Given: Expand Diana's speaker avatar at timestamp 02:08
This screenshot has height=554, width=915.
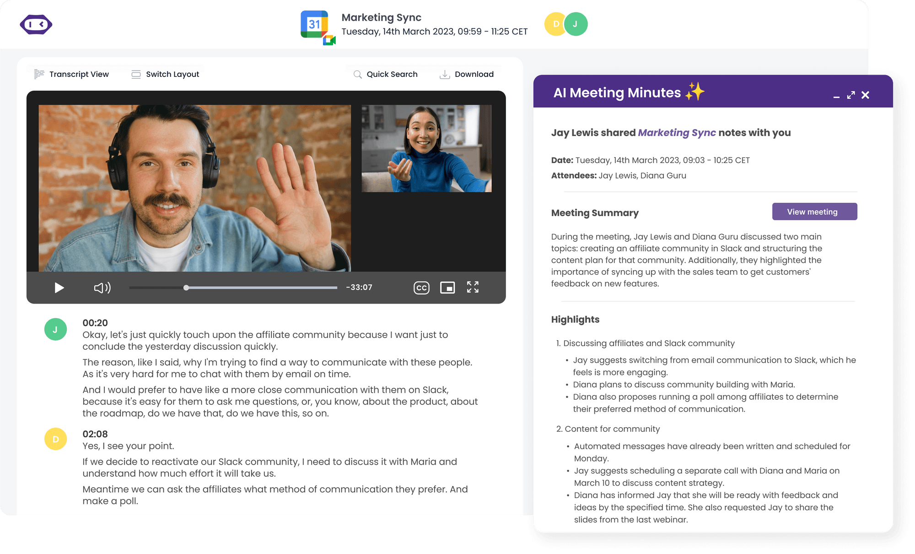Looking at the screenshot, I should (x=56, y=439).
